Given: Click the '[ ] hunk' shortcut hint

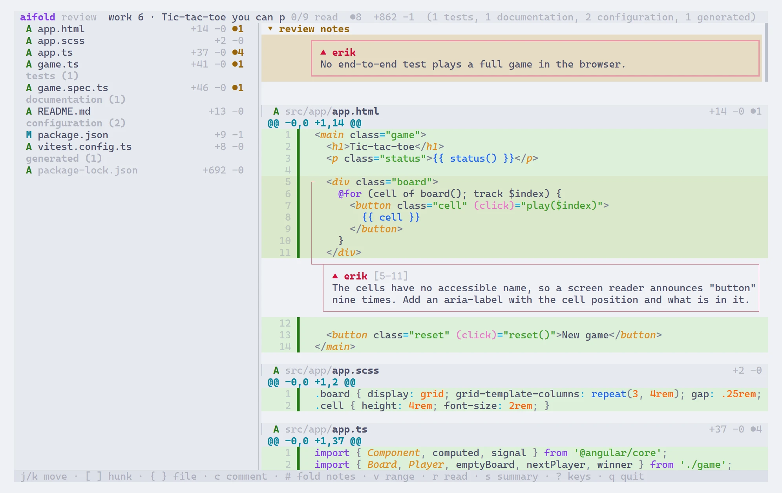Looking at the screenshot, I should tap(108, 477).
